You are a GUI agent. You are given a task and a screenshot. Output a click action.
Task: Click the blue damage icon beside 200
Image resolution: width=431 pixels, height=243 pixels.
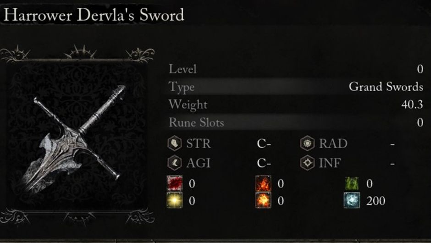point(352,200)
